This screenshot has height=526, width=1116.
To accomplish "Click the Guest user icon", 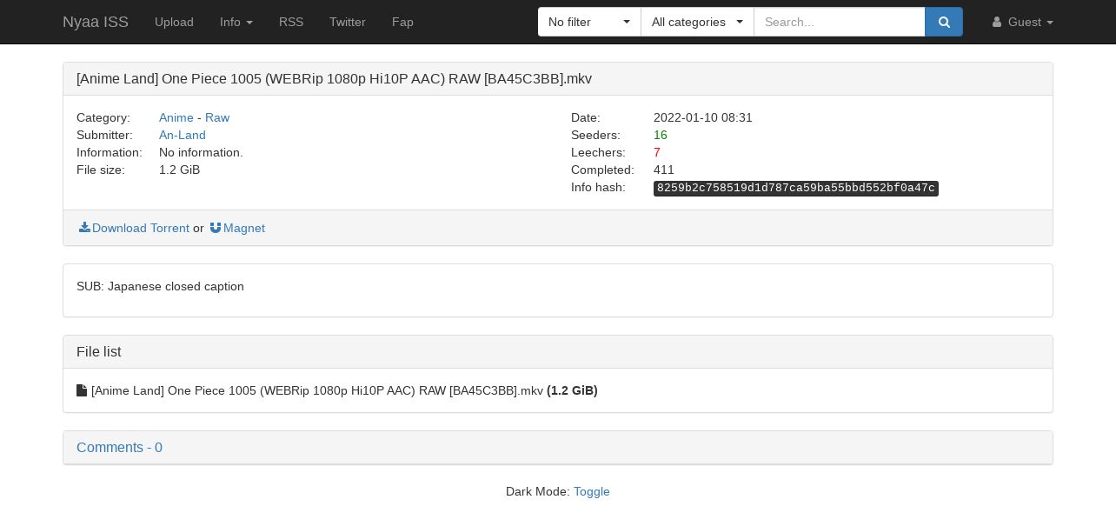I will (x=997, y=23).
